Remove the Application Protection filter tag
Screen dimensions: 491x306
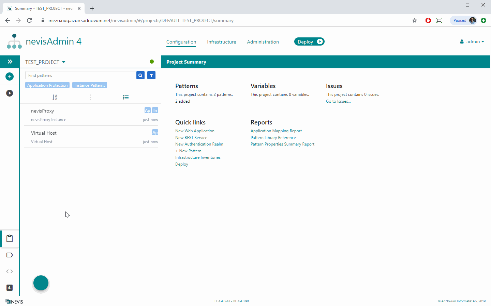point(47,85)
